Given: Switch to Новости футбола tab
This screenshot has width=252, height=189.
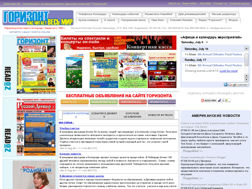Looking at the screenshot, I should click(160, 115).
